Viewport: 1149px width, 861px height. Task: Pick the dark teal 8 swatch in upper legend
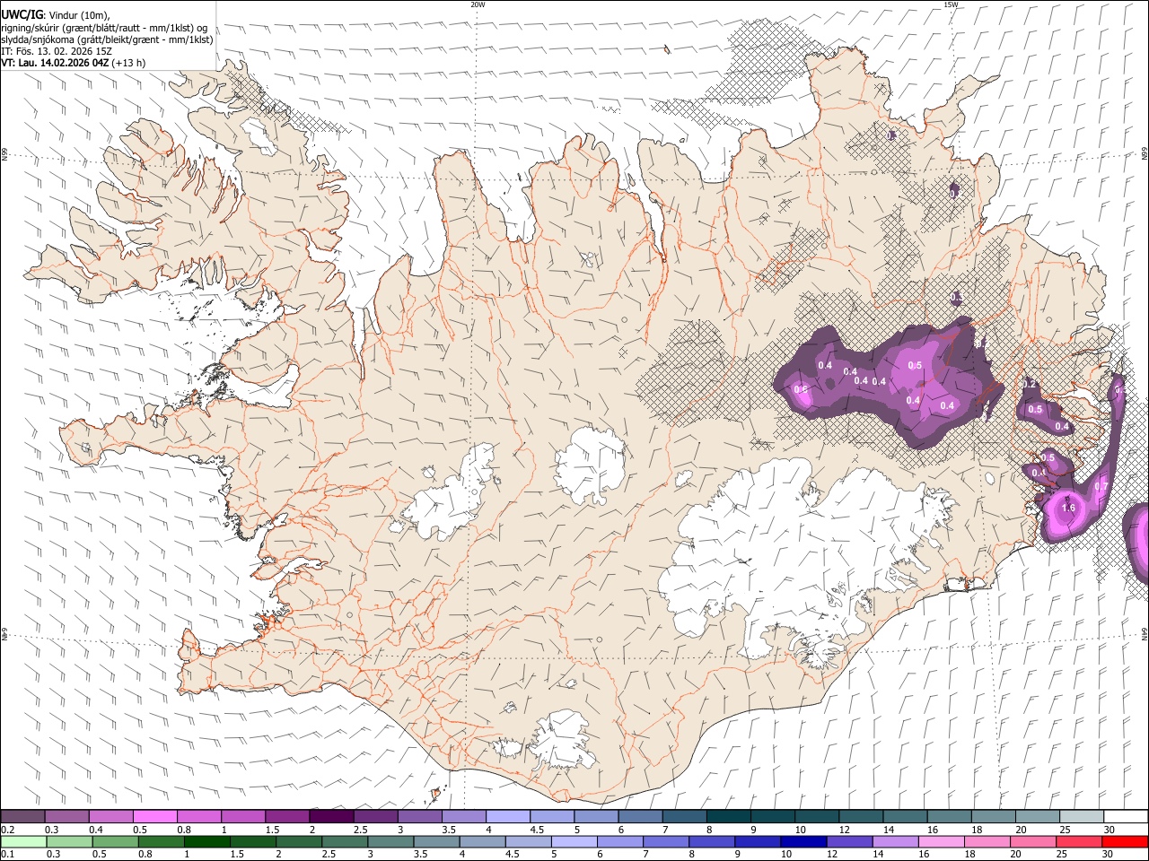coord(728,816)
